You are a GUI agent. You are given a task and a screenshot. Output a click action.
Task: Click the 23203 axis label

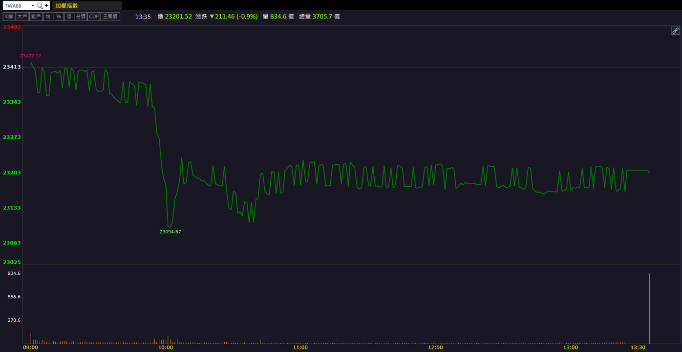click(x=12, y=173)
